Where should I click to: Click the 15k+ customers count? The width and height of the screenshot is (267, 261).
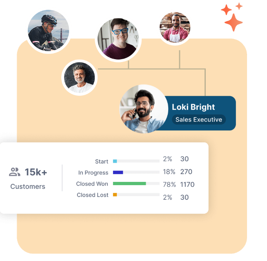click(x=36, y=172)
